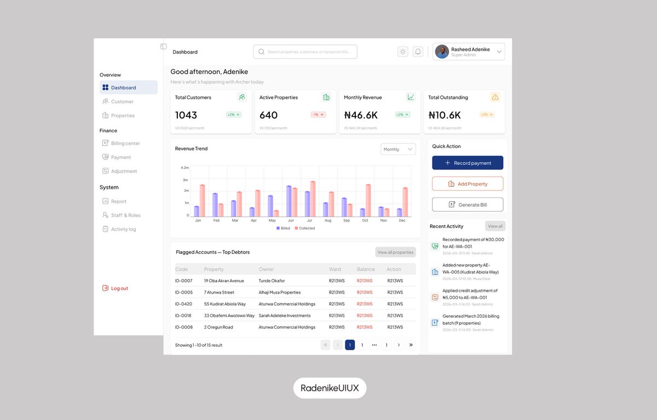Click View all in Recent Activity
This screenshot has width=657, height=420.
click(495, 226)
